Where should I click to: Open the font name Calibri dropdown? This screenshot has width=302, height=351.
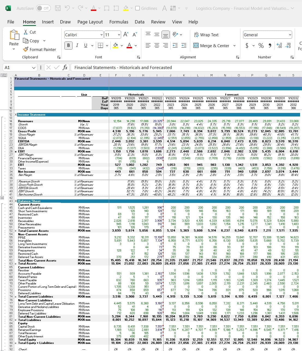pyautogui.click(x=101, y=35)
